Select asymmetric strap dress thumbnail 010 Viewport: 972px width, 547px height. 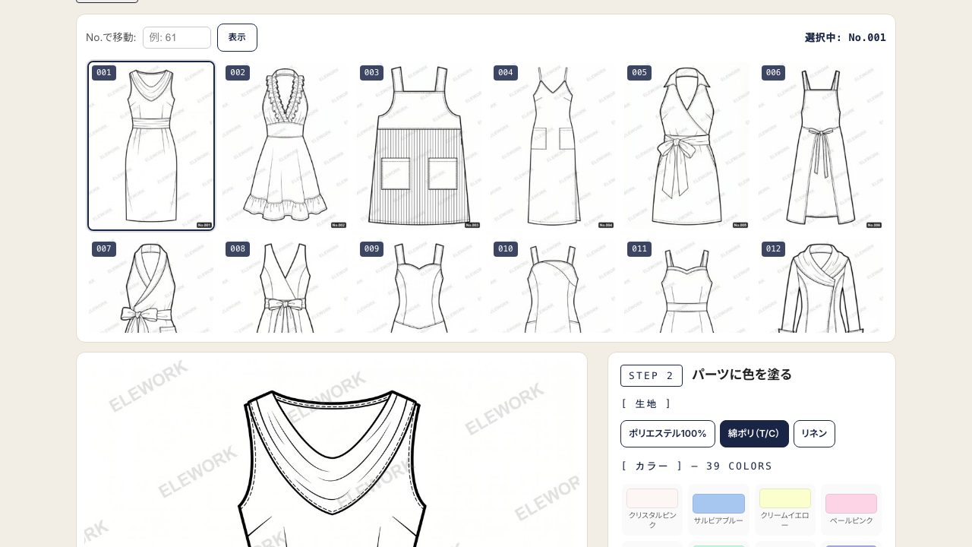pyautogui.click(x=553, y=286)
